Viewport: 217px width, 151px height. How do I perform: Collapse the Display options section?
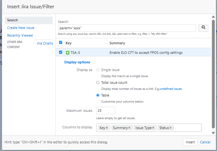(77, 62)
